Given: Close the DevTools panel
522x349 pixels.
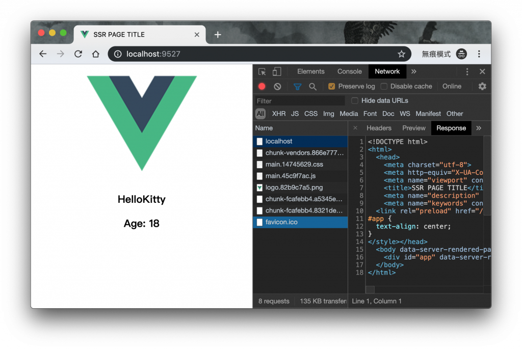Looking at the screenshot, I should [x=482, y=71].
